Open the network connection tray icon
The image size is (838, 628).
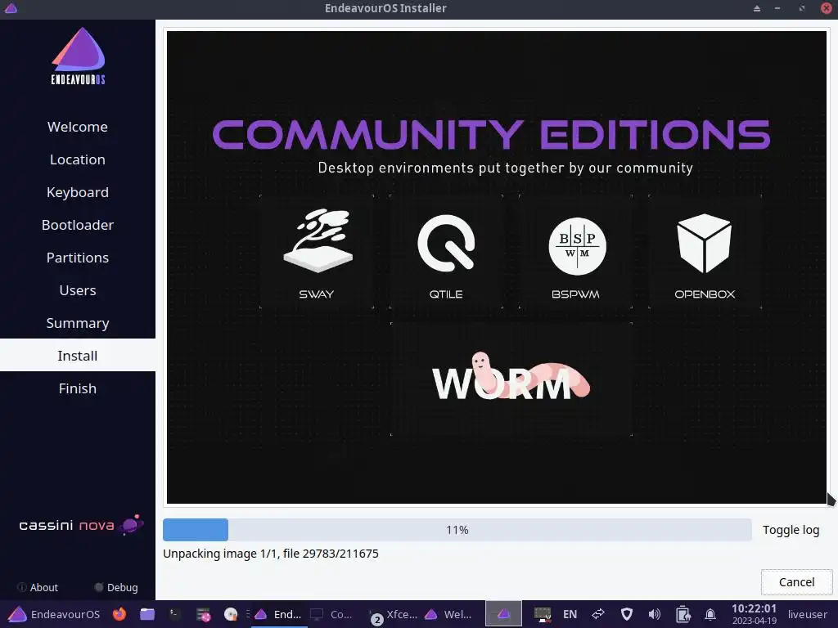[x=598, y=614]
